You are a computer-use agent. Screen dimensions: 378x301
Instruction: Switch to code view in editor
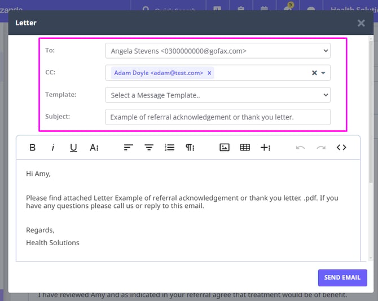[341, 148]
